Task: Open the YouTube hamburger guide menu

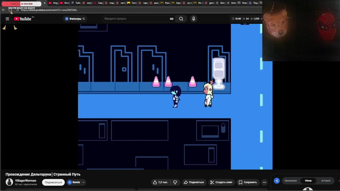Action: pyautogui.click(x=7, y=19)
